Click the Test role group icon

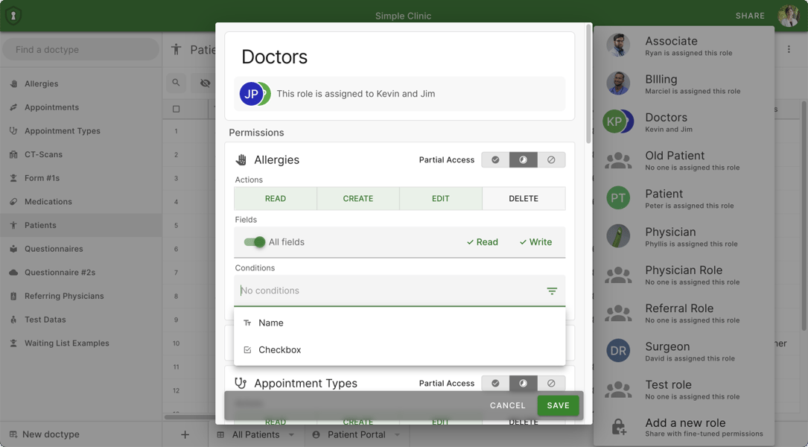click(x=618, y=389)
